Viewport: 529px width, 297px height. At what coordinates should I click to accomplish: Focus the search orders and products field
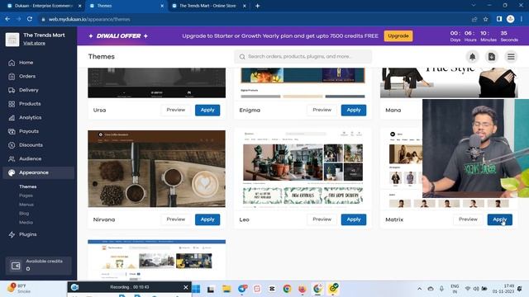(303, 57)
